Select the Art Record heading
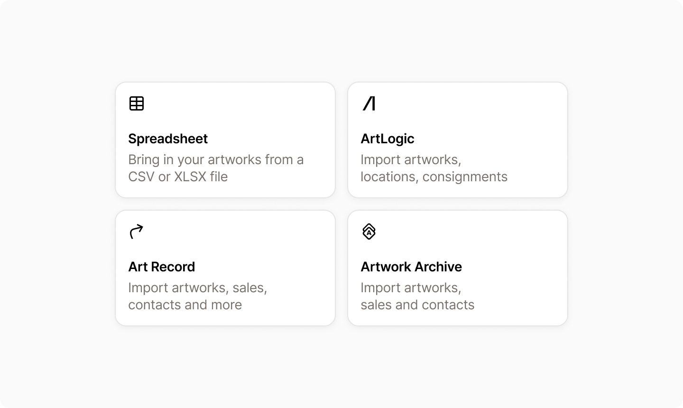Viewport: 683px width, 408px height. tap(162, 267)
